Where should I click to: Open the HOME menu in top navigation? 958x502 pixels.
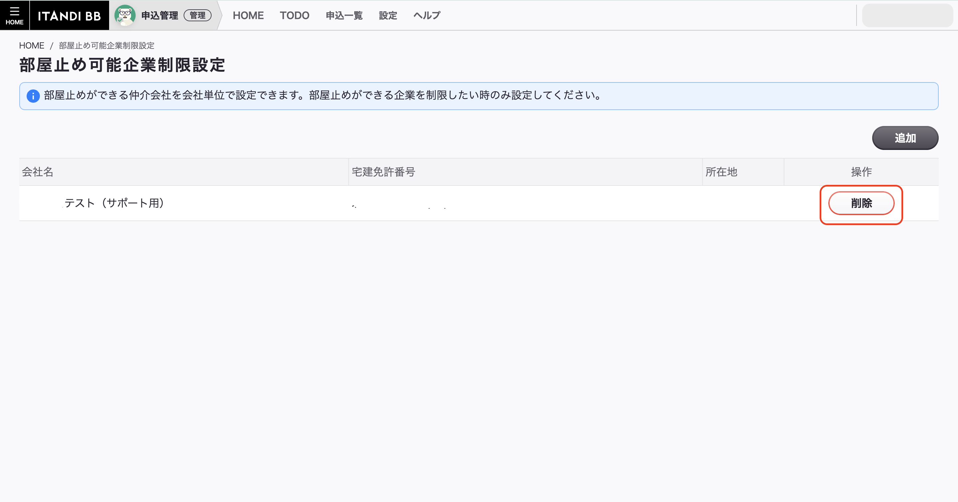click(x=248, y=15)
